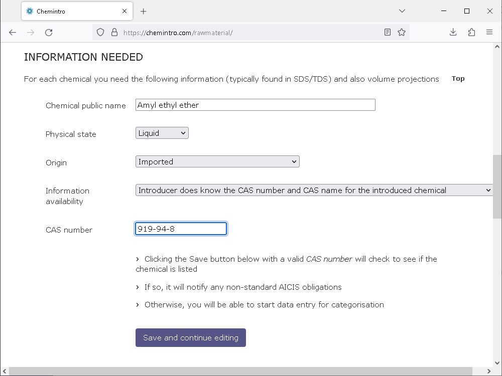Click the site security padlock icon
This screenshot has width=502, height=376.
click(114, 32)
